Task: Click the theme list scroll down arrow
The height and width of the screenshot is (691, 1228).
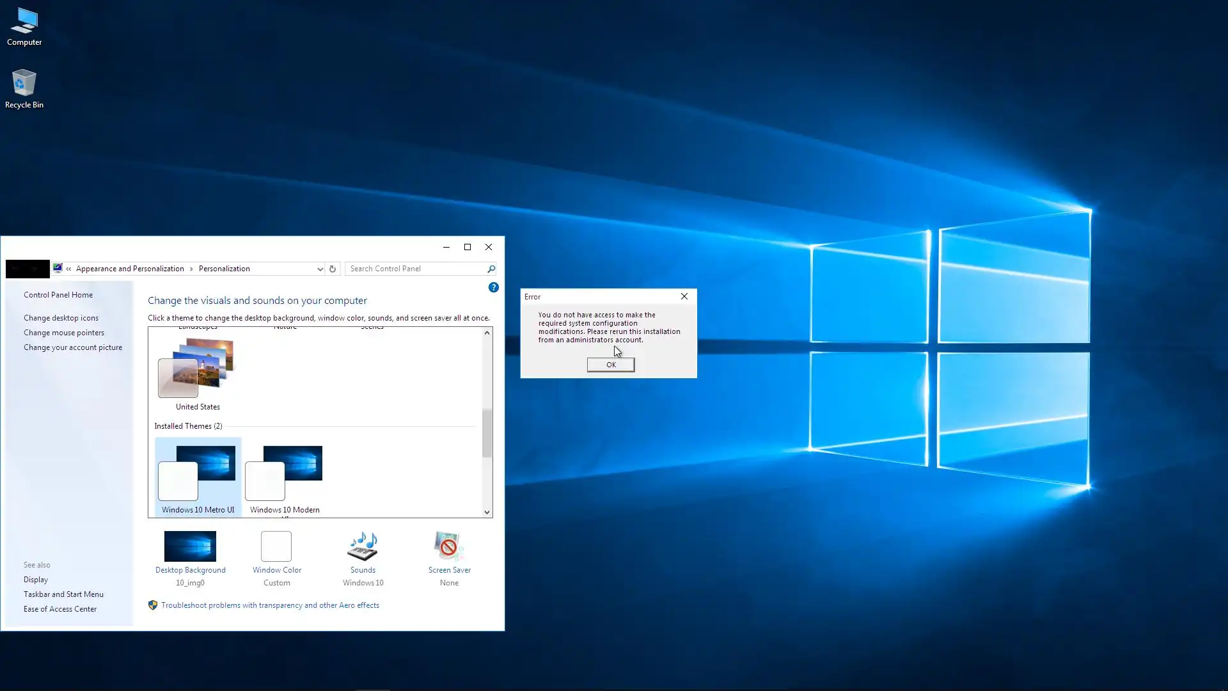Action: 487,512
